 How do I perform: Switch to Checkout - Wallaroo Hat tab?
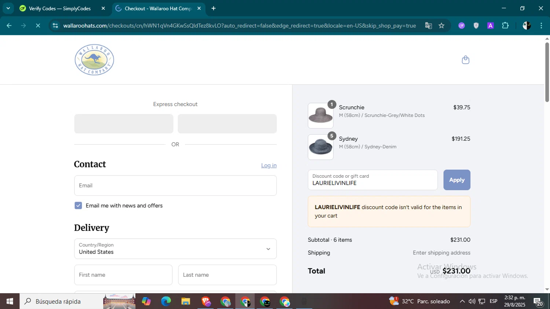point(158,8)
